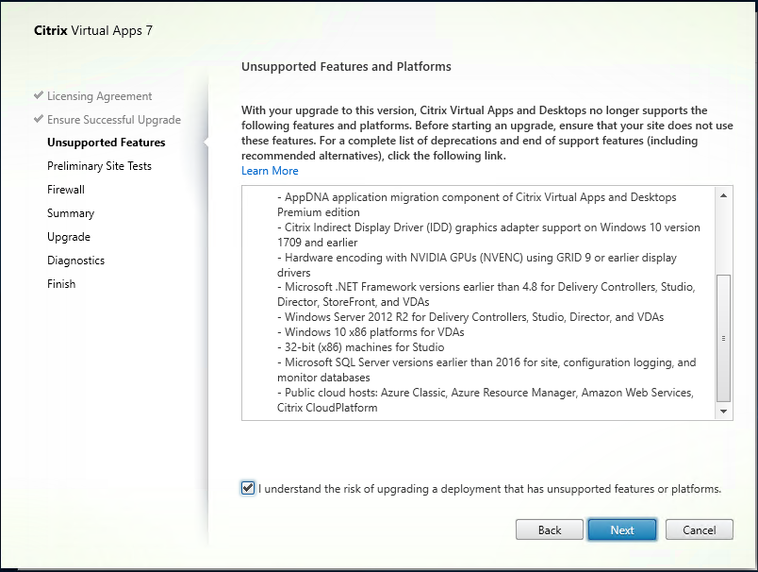Click the '32-bit (x86) machines for Studio' entry
This screenshot has height=572, width=758.
click(x=361, y=347)
